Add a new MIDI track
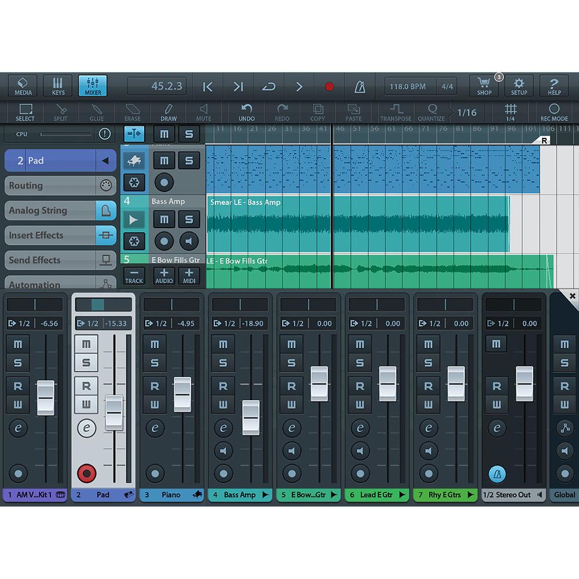 (189, 276)
